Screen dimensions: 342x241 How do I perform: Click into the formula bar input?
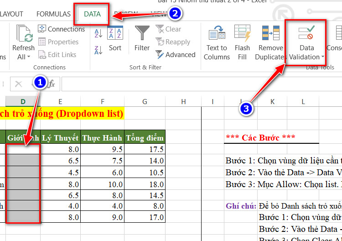pyautogui.click(x=202, y=84)
